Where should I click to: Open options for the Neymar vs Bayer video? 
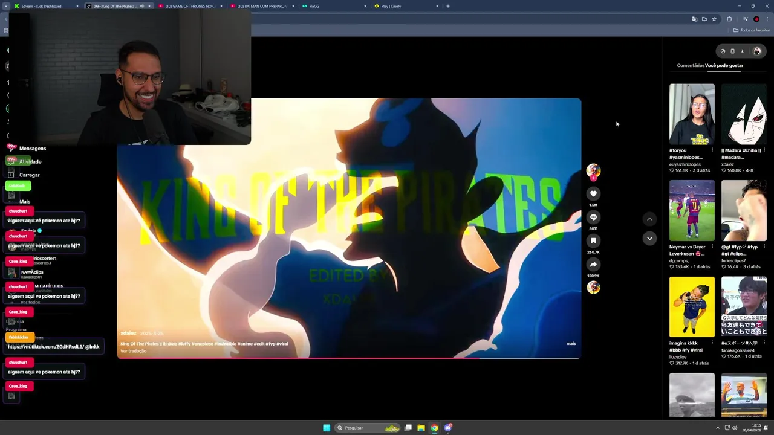pos(712,246)
